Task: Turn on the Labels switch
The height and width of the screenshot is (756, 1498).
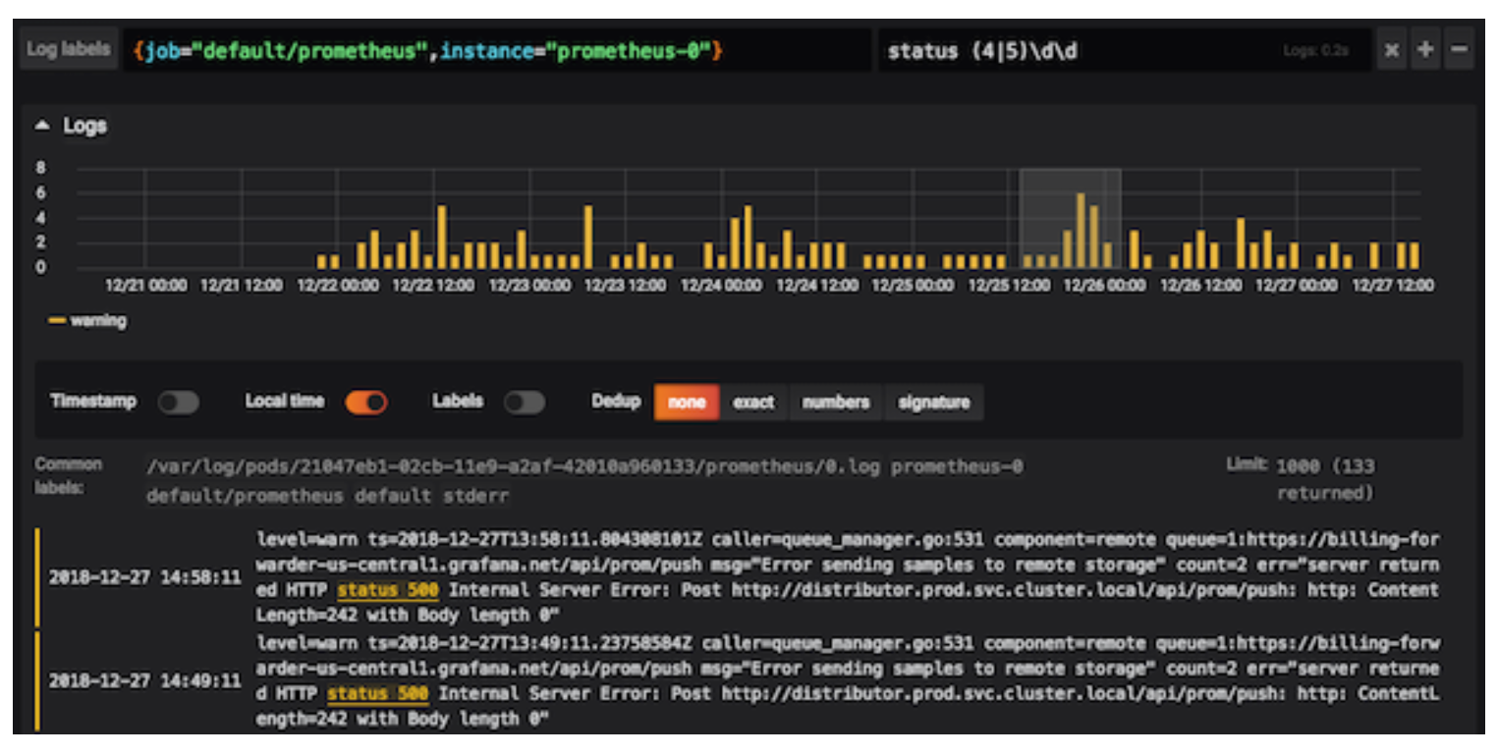Action: point(524,403)
